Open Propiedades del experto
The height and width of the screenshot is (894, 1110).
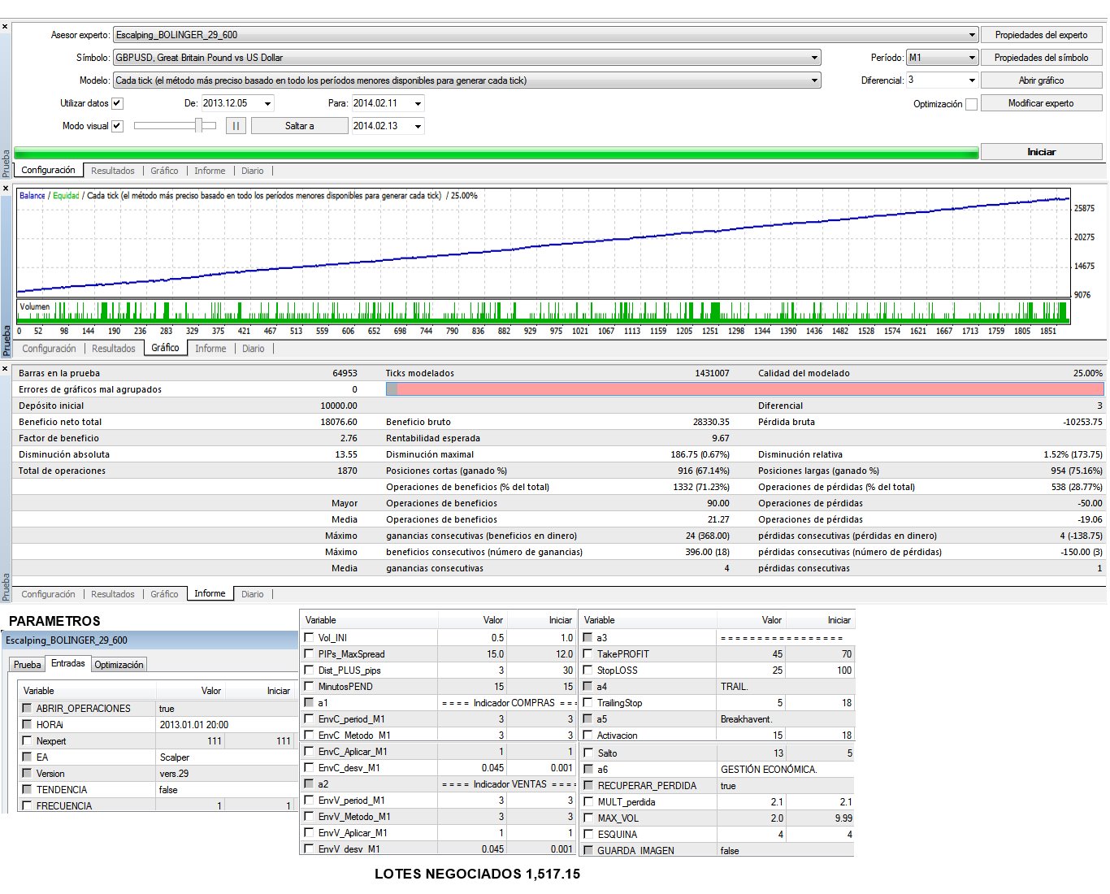pyautogui.click(x=1041, y=35)
